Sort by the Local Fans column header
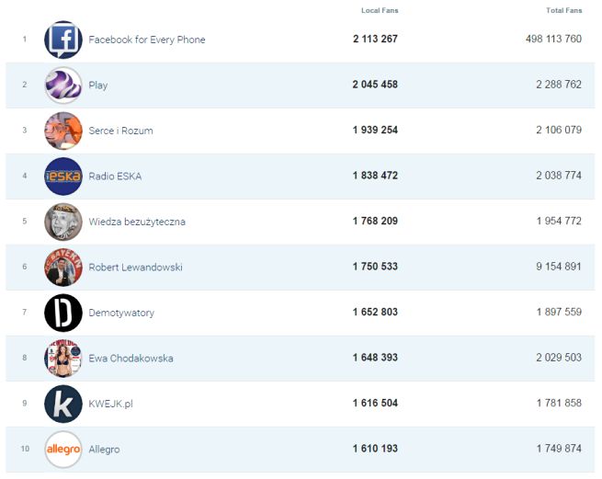 [380, 10]
